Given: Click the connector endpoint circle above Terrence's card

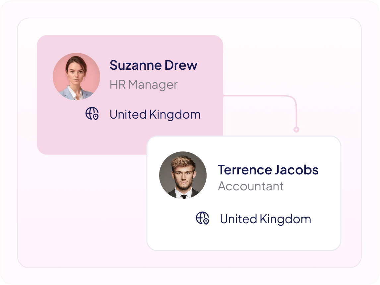Looking at the screenshot, I should coord(296,130).
